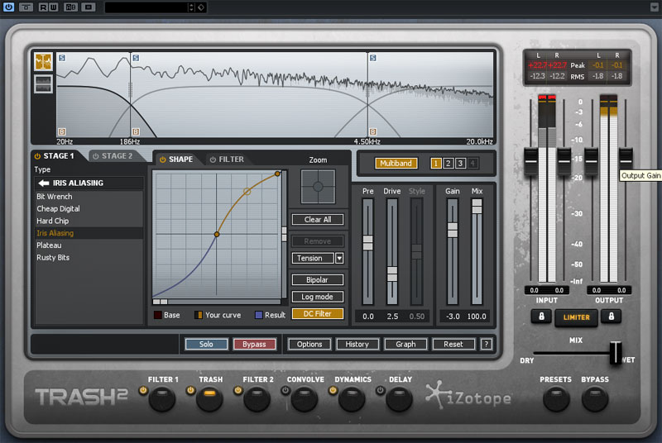Click the Drive slider handle

[x=392, y=274]
